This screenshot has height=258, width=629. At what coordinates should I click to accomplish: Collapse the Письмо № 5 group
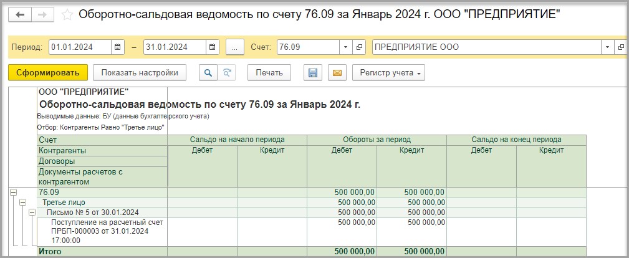[31, 213]
